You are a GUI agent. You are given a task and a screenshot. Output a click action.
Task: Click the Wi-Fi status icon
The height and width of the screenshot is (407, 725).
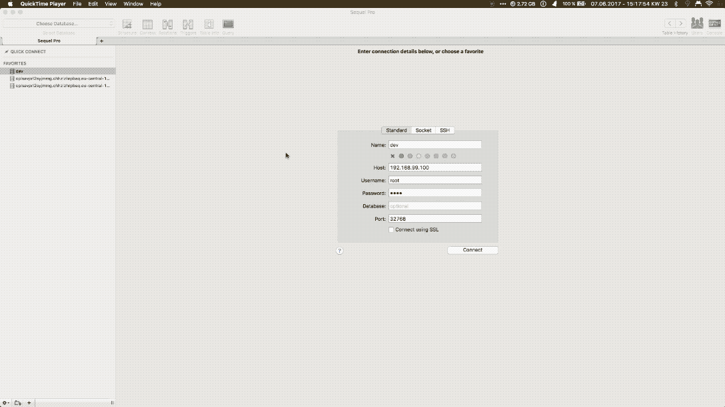709,4
